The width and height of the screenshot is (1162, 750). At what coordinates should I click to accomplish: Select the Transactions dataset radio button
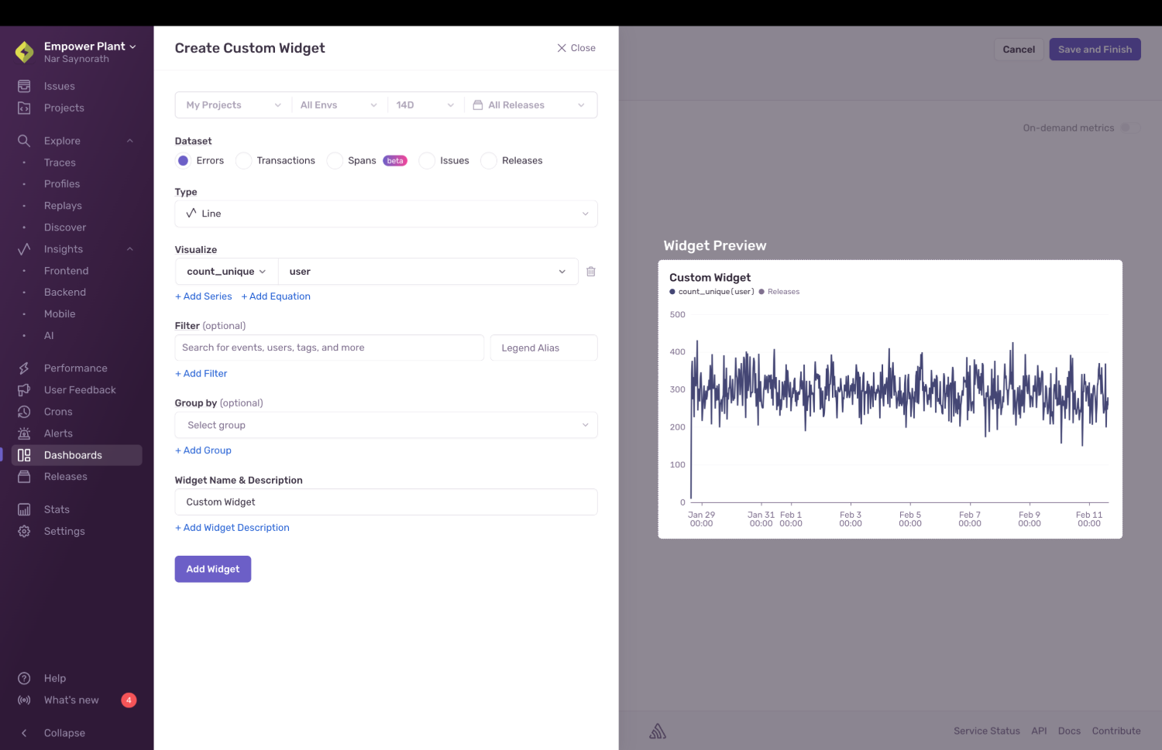coord(243,160)
